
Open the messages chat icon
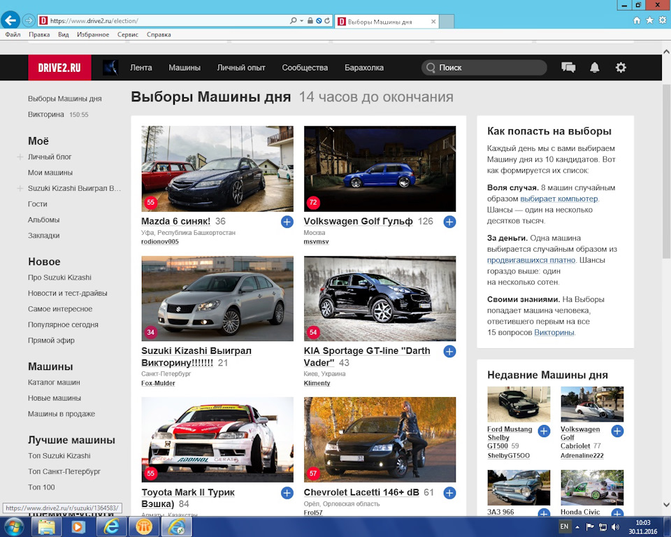pos(568,67)
